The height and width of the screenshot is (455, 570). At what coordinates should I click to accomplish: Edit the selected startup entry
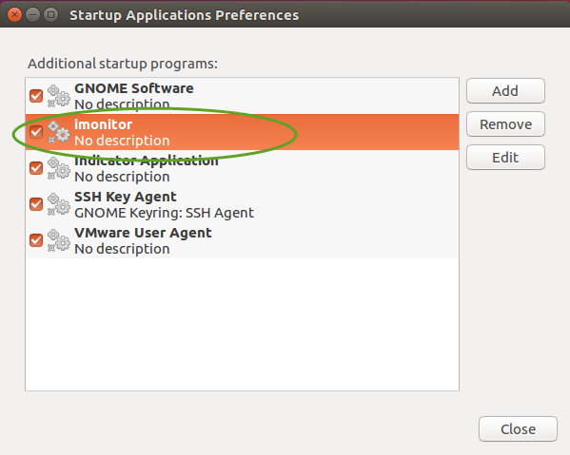[505, 158]
